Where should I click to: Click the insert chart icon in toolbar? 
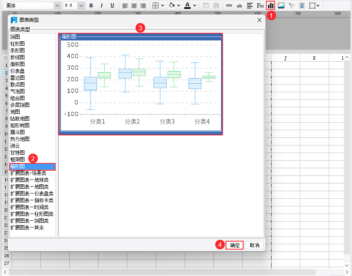(271, 6)
